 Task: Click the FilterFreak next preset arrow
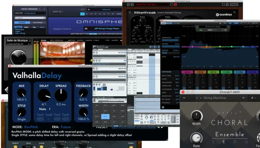tap(132, 5)
